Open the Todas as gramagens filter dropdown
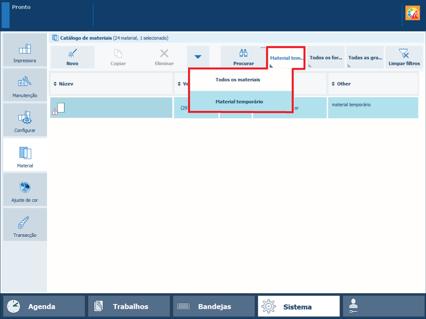 click(365, 58)
